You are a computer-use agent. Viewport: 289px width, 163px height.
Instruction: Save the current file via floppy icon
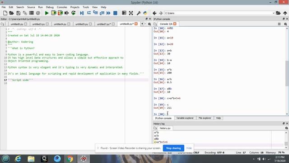tap(18, 13)
